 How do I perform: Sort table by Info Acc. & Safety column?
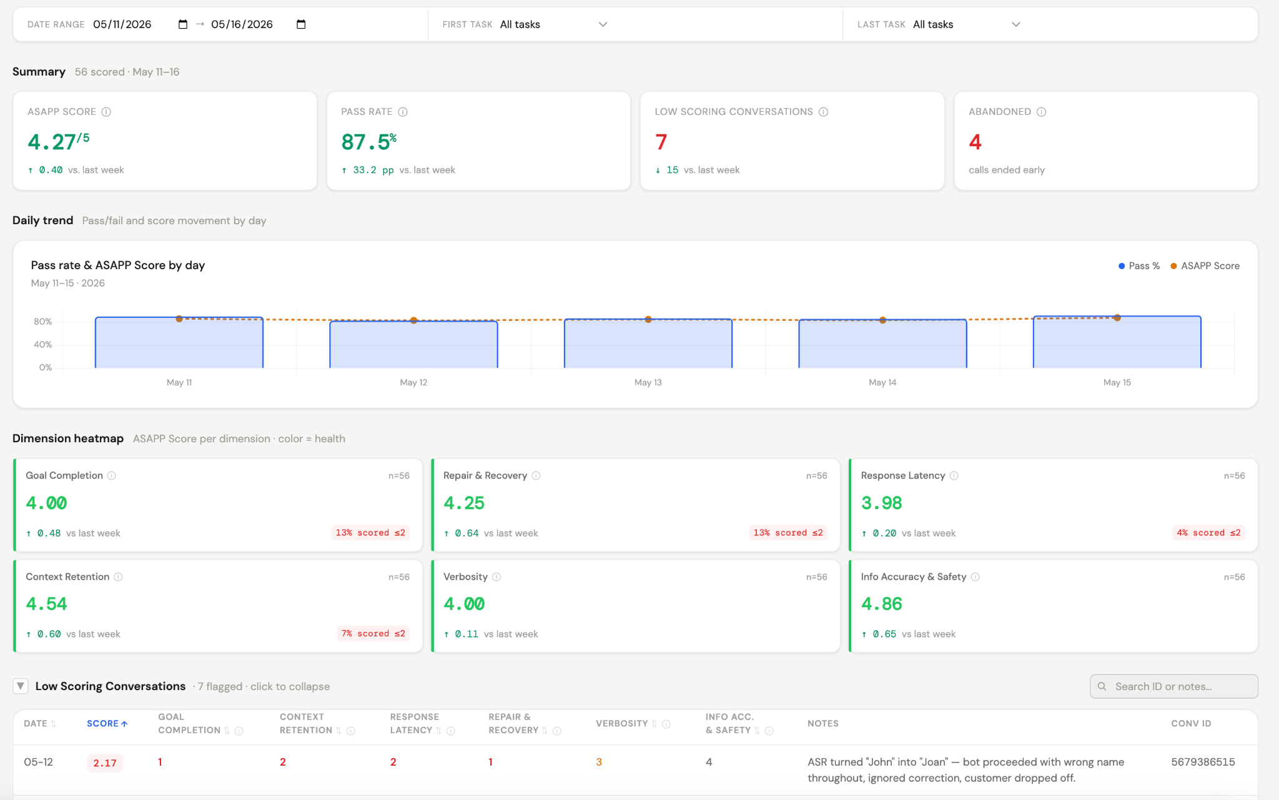[733, 724]
